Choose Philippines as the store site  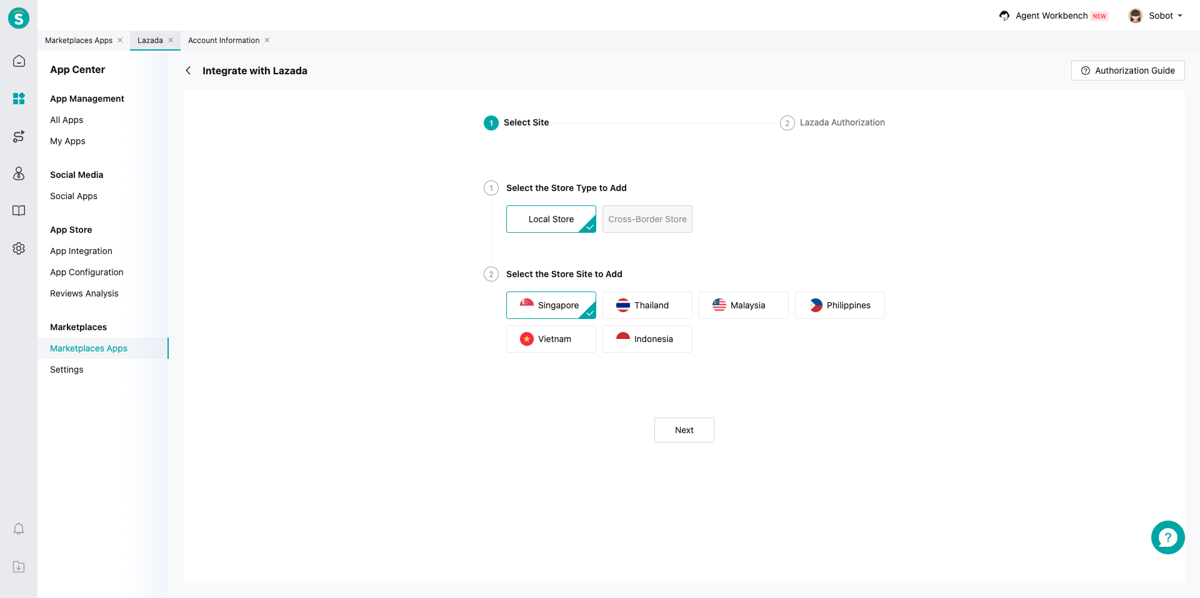point(839,305)
